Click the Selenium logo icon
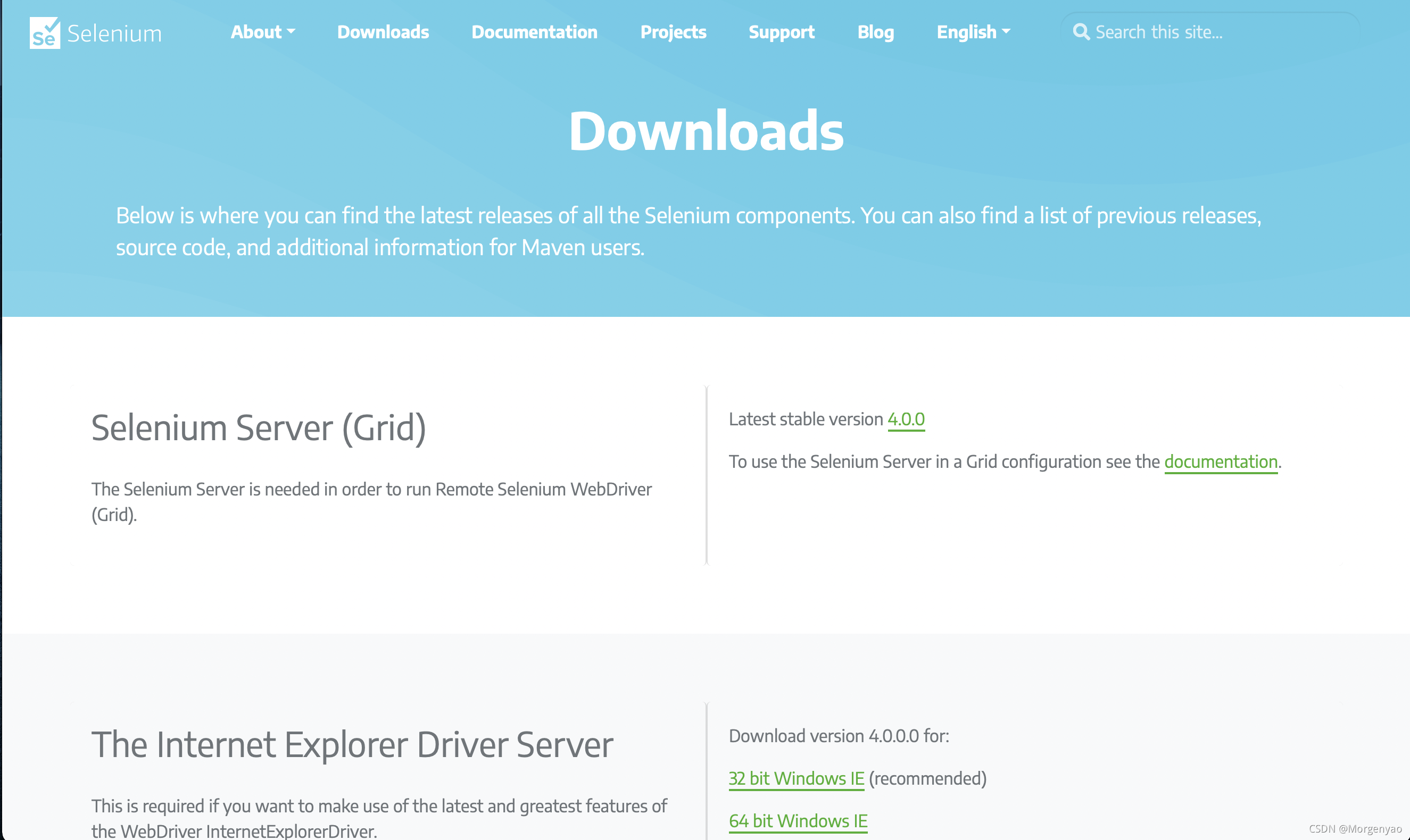The height and width of the screenshot is (840, 1410). 45,33
